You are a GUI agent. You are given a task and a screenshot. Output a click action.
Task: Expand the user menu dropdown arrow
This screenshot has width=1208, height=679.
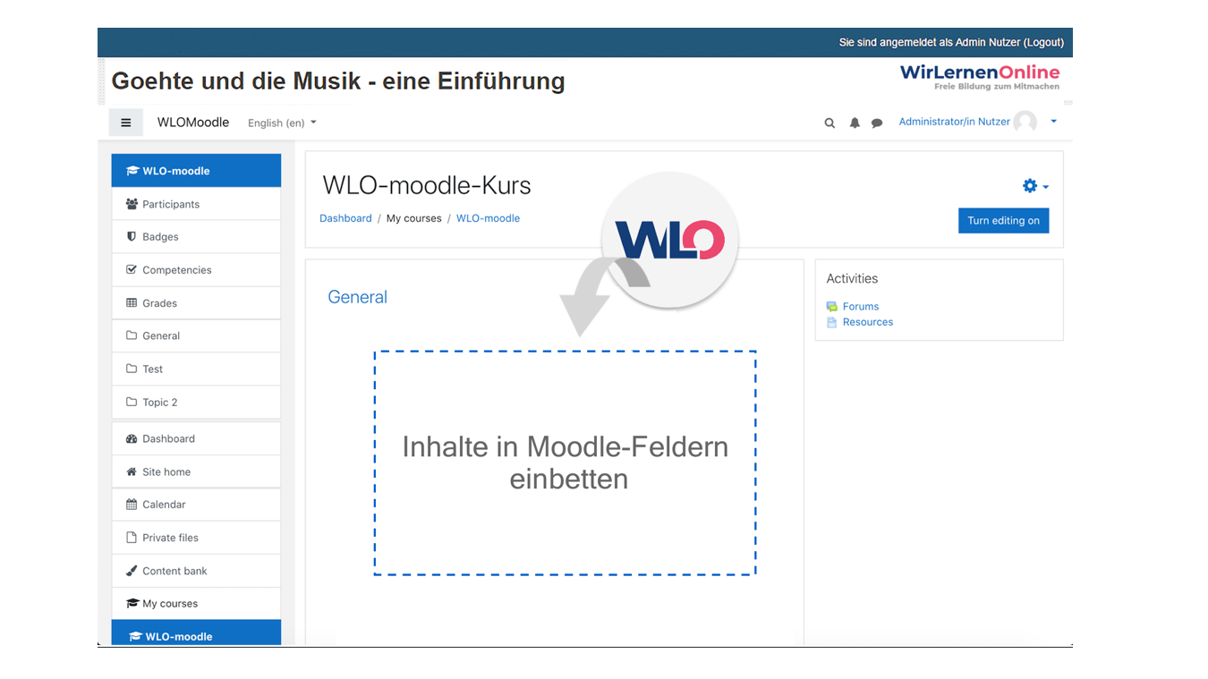click(1053, 122)
